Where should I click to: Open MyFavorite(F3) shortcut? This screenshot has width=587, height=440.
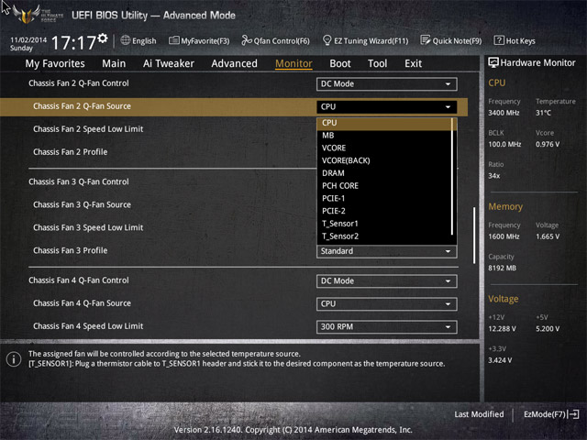click(x=199, y=40)
